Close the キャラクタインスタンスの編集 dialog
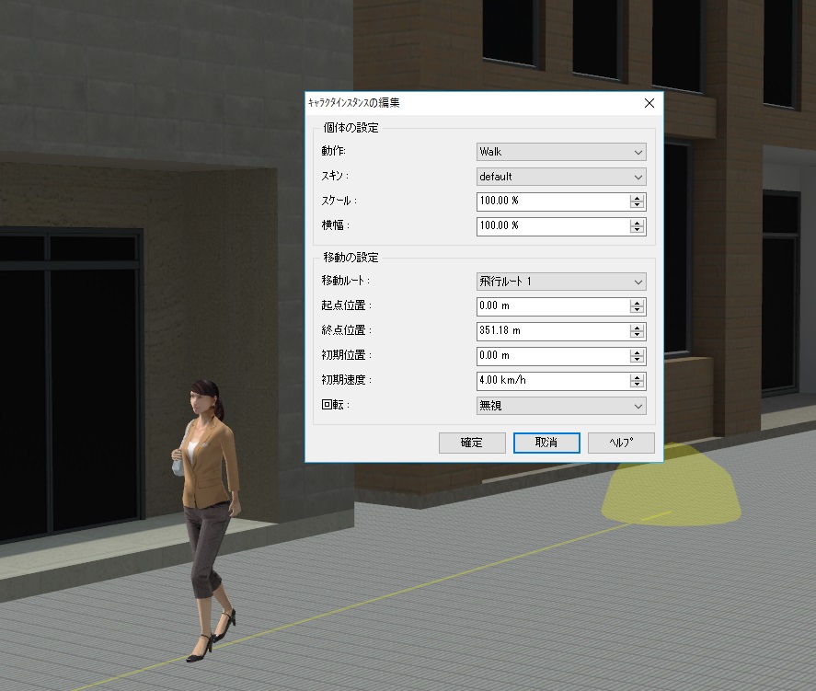816x691 pixels. tap(649, 103)
